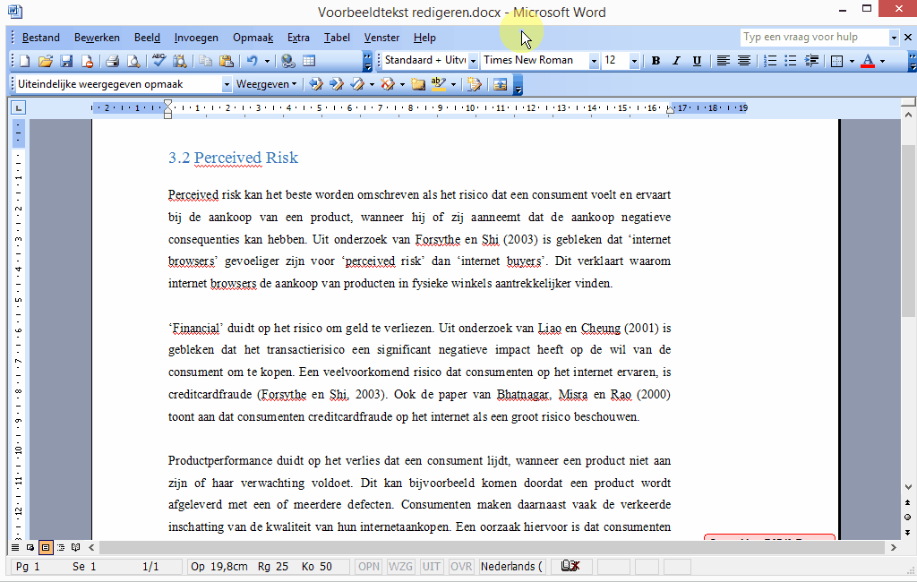The height and width of the screenshot is (582, 917).
Task: Insert a bulleted list
Action: click(x=791, y=61)
